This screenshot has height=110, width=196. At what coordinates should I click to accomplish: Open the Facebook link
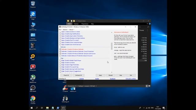112,79
